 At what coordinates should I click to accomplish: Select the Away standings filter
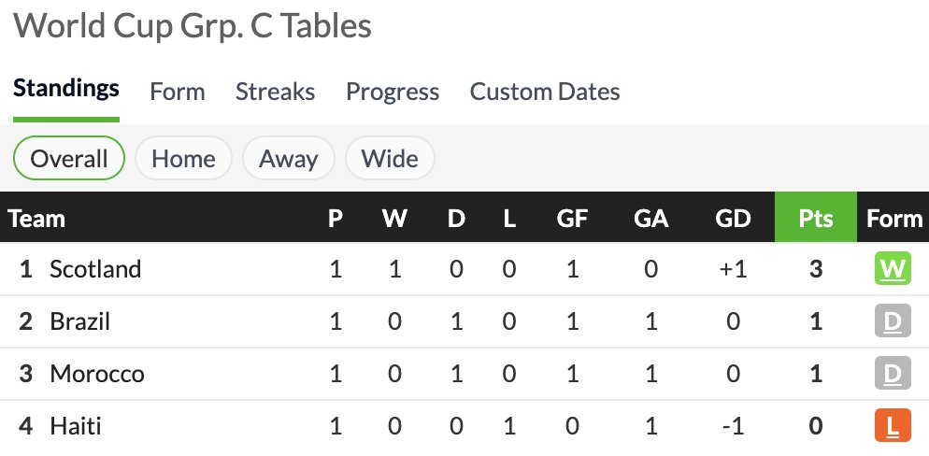(288, 158)
